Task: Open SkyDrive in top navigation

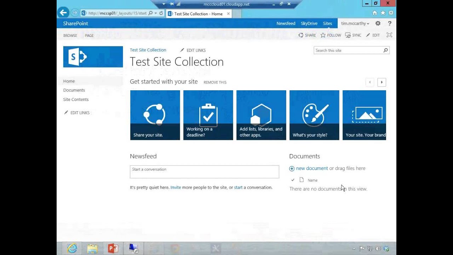Action: coord(309,23)
